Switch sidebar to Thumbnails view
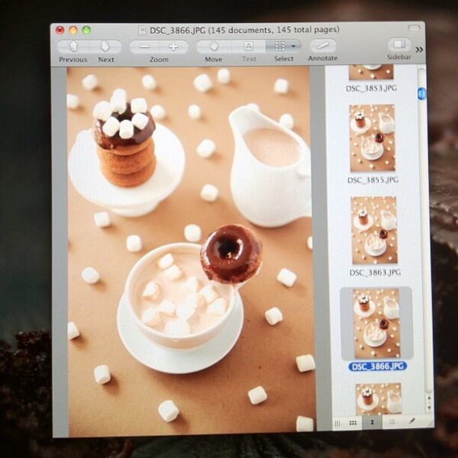This screenshot has width=458, height=458. tap(373, 423)
